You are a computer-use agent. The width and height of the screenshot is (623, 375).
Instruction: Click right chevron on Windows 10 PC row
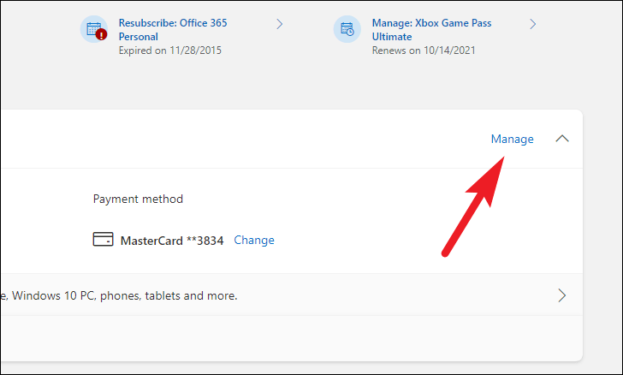click(561, 295)
